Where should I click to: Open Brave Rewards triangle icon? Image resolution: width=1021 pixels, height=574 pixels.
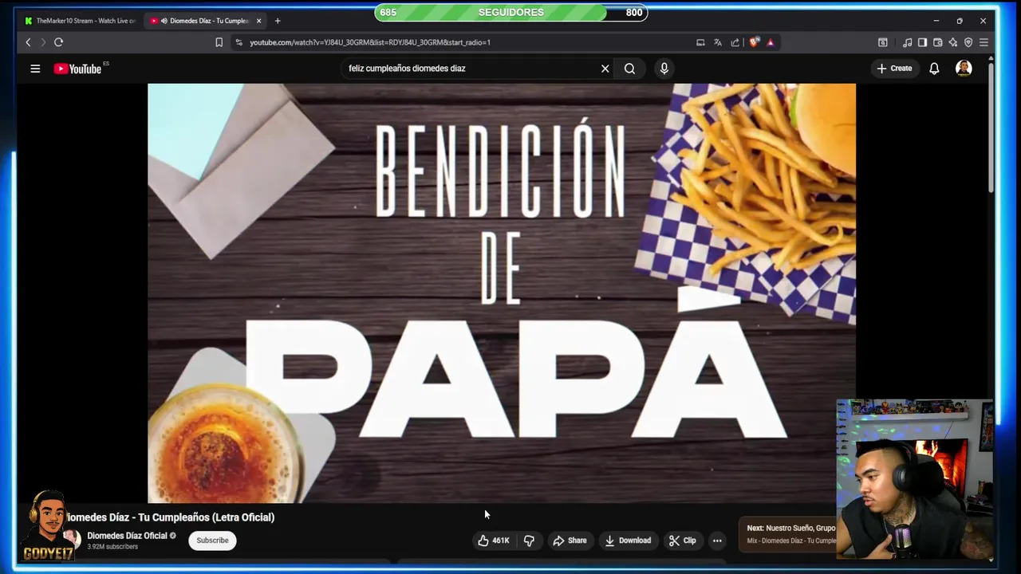point(770,42)
